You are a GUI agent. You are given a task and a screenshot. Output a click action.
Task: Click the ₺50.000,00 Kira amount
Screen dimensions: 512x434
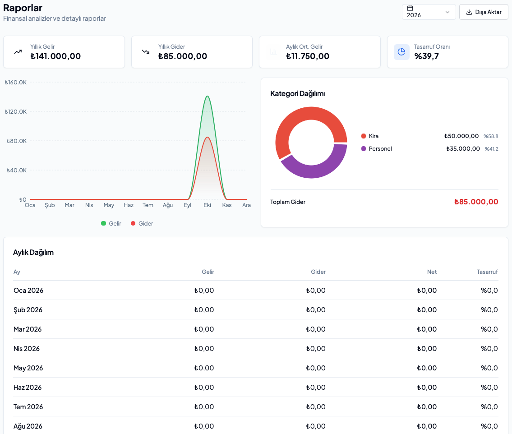461,136
